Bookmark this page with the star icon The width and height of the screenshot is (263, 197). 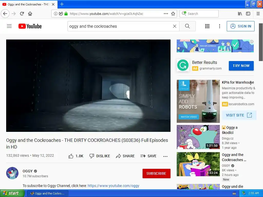(173, 14)
